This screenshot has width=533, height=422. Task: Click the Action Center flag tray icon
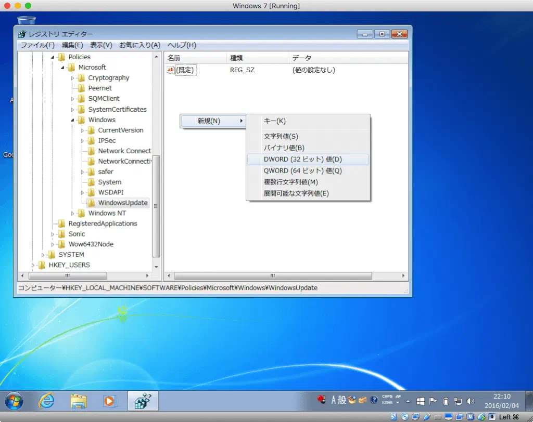433,401
